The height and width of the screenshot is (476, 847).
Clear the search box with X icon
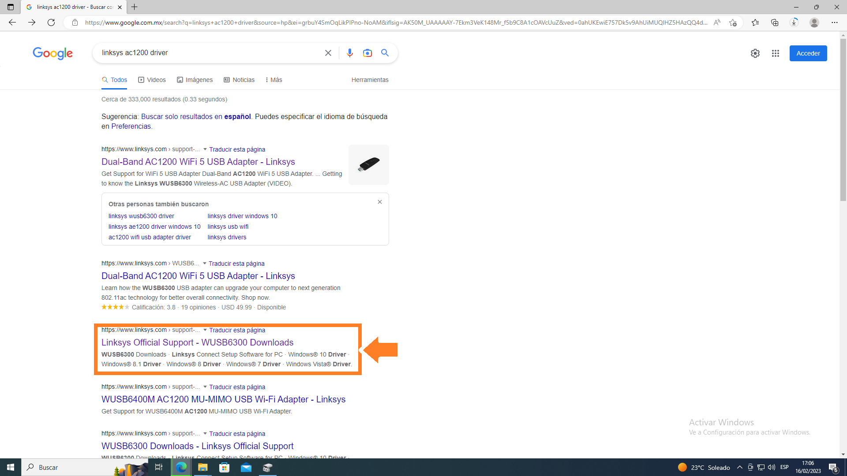click(328, 53)
